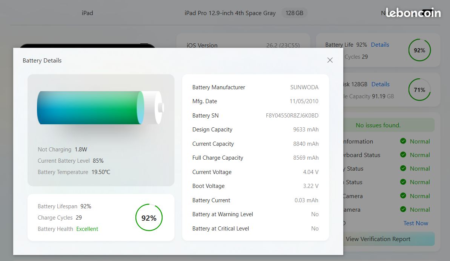Click Battery Temperature 19.50℃
Image resolution: width=450 pixels, height=261 pixels.
click(74, 172)
